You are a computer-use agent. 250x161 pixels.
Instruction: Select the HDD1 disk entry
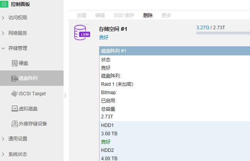tap(107, 125)
